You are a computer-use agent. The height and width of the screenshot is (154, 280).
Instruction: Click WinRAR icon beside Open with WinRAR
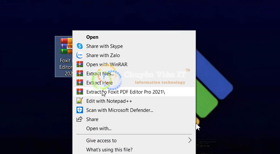click(80, 64)
